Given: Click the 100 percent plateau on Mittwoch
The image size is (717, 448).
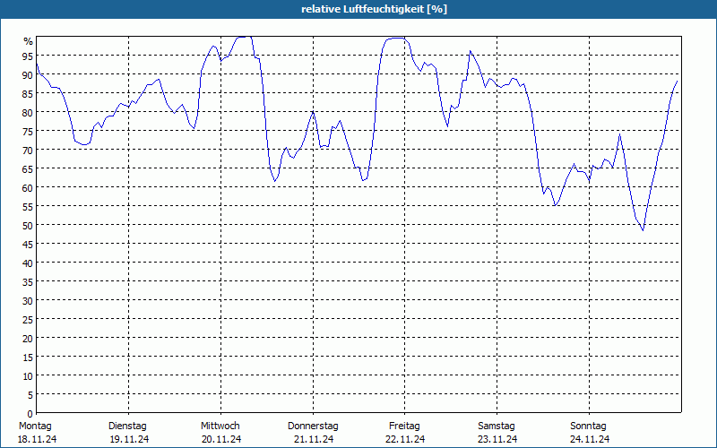Looking at the screenshot, I should point(243,37).
